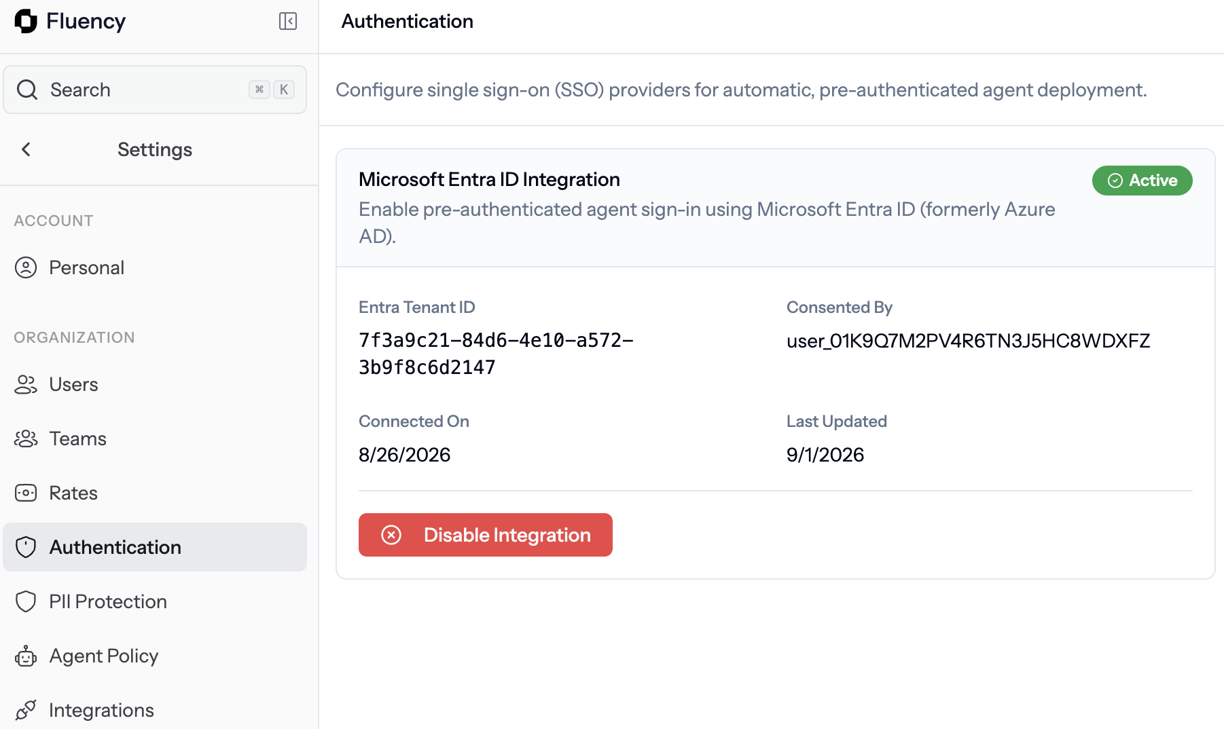Click the K shortcut key hint
Viewport: 1224px width, 729px height.
(284, 90)
